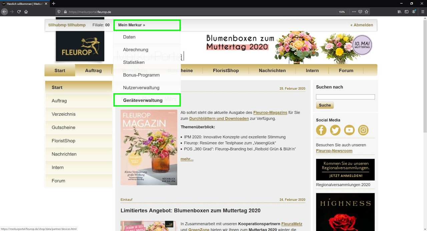Viewport: 427px width, 231px height.
Task: Open the Instagram social media icon
Action: [363, 130]
